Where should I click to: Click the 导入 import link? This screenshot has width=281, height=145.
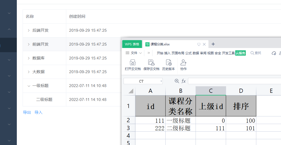pos(38,112)
